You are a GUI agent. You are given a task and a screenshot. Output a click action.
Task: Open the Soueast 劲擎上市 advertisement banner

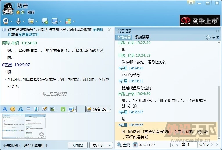200,21
